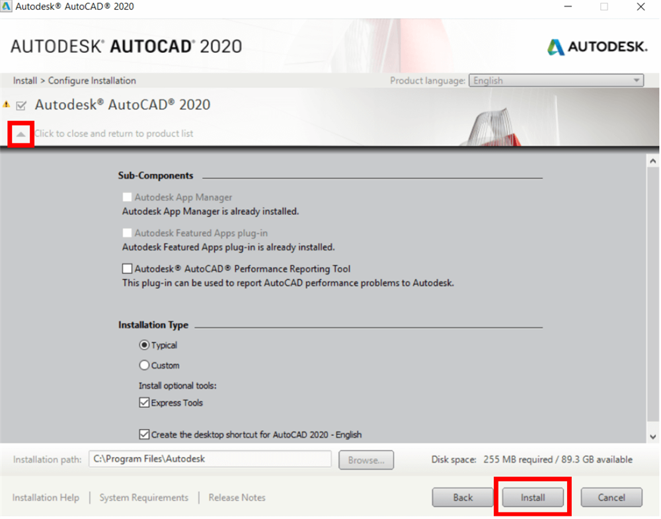The image size is (661, 519).
Task: Click the Browse button
Action: 366,460
